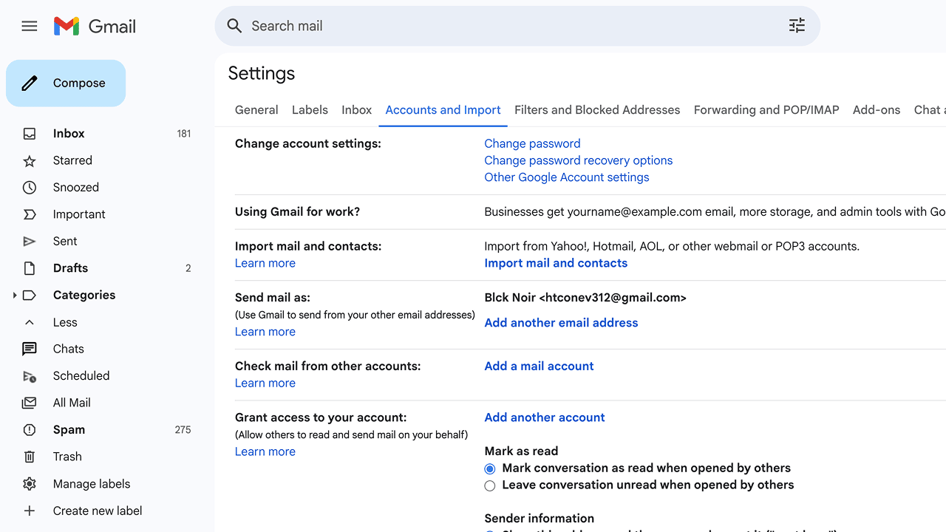Click the Spam warning icon
This screenshot has width=946, height=532.
(30, 430)
